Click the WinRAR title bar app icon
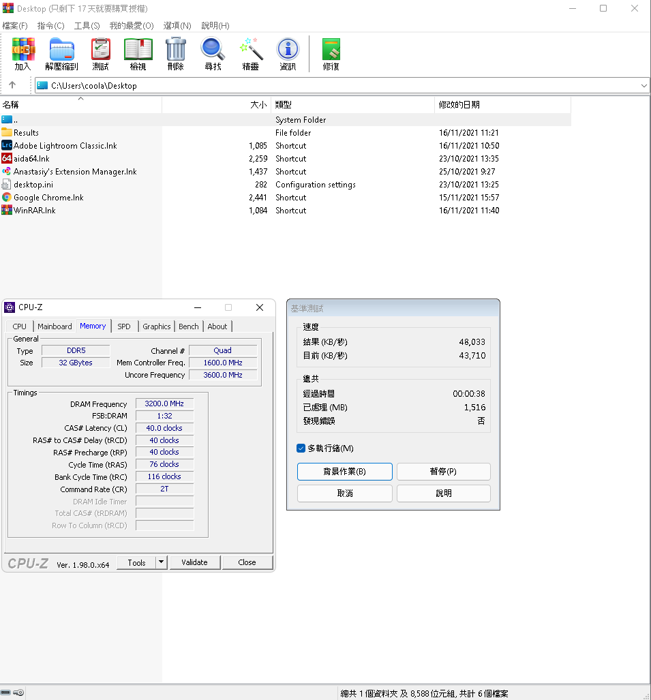This screenshot has width=651, height=700. pyautogui.click(x=7, y=8)
